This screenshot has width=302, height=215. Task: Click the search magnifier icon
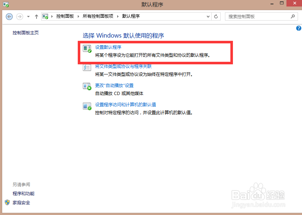tap(293, 16)
